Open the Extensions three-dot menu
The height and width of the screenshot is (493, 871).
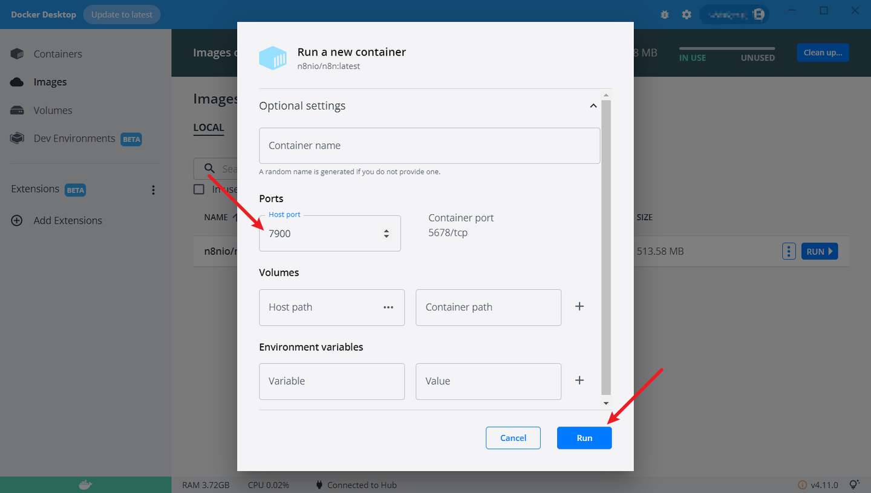click(x=153, y=190)
